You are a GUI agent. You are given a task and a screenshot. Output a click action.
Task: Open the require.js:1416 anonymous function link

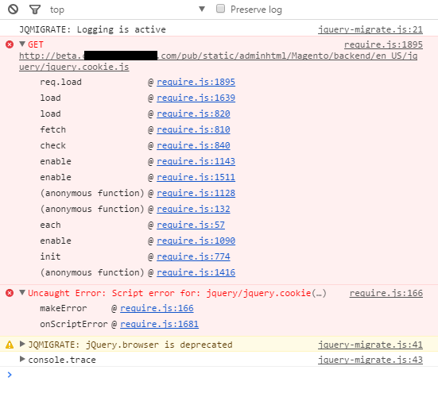click(x=196, y=272)
